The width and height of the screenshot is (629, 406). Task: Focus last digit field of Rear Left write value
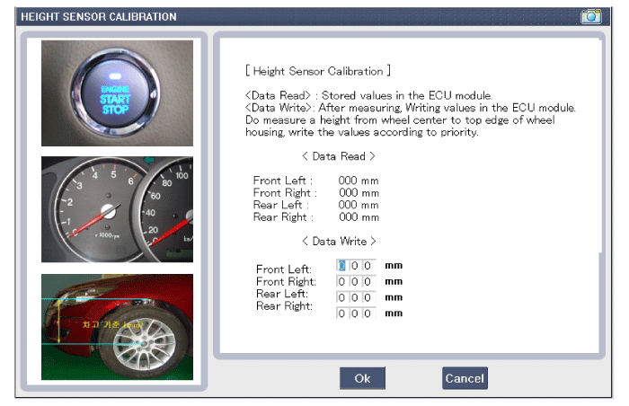pos(368,297)
